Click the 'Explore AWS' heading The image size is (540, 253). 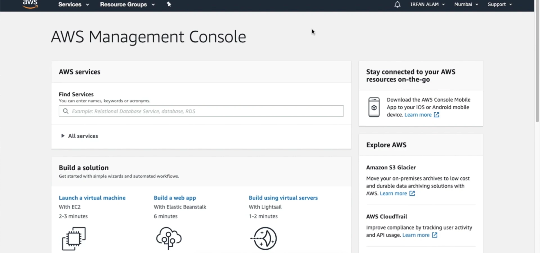386,145
